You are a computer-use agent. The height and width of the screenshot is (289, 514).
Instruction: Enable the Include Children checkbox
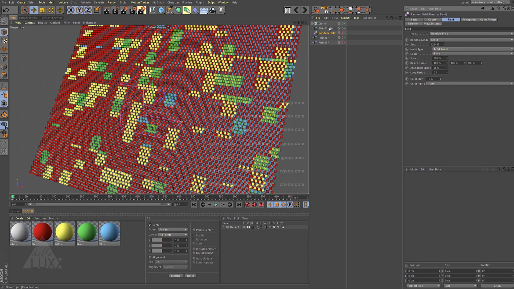coord(194,249)
